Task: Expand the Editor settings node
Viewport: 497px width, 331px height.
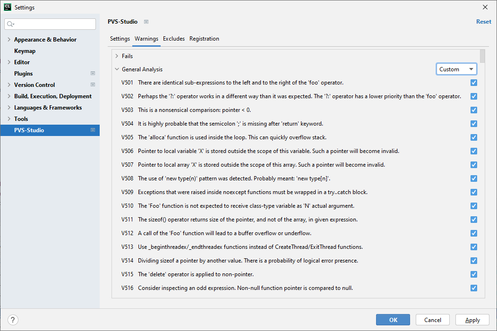Action: (9, 62)
